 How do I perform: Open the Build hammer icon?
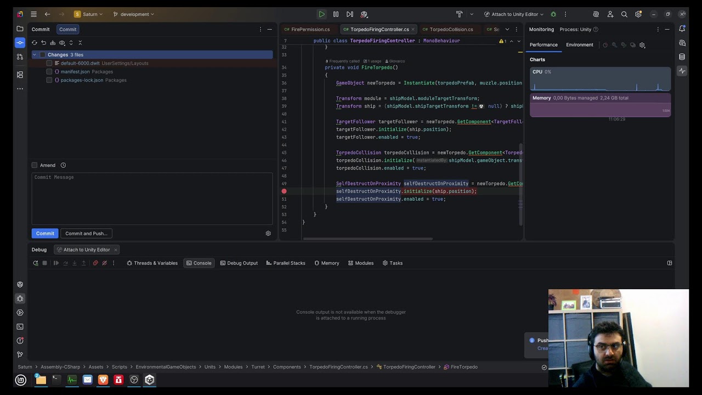tap(460, 14)
